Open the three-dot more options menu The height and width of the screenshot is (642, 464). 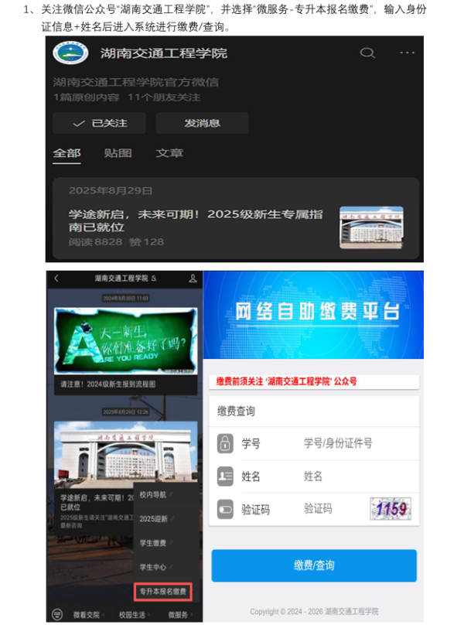[407, 53]
